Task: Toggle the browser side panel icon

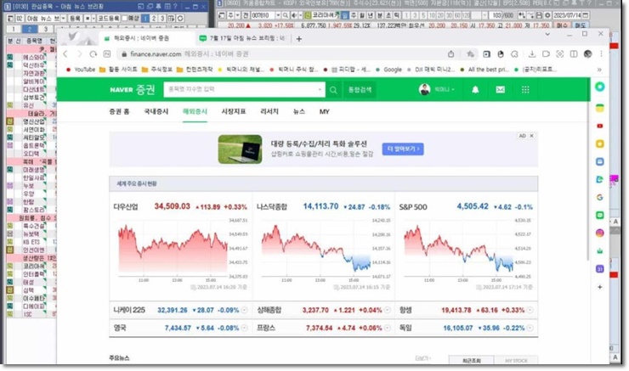Action: (574, 53)
